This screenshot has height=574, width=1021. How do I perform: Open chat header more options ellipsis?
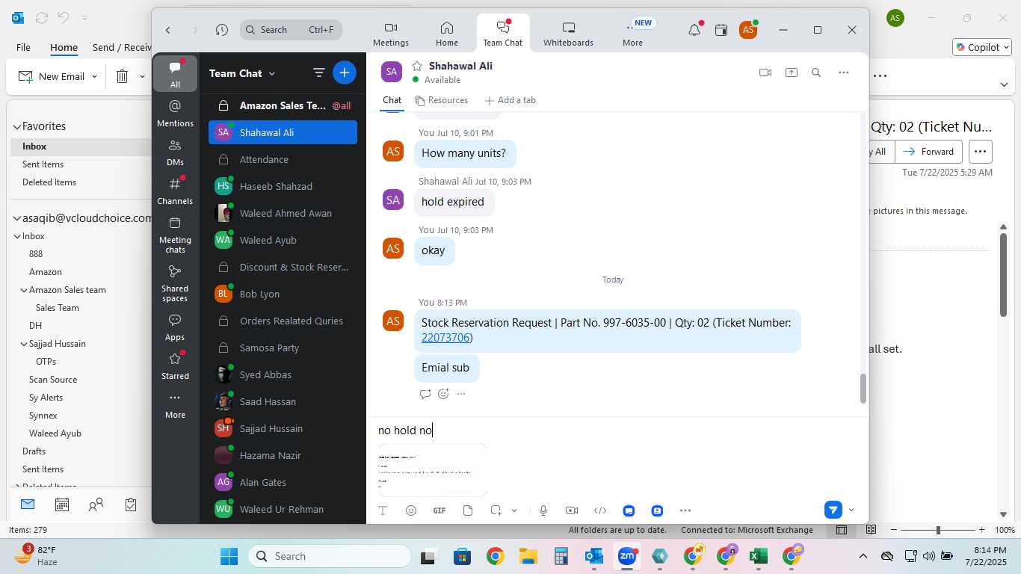(843, 72)
